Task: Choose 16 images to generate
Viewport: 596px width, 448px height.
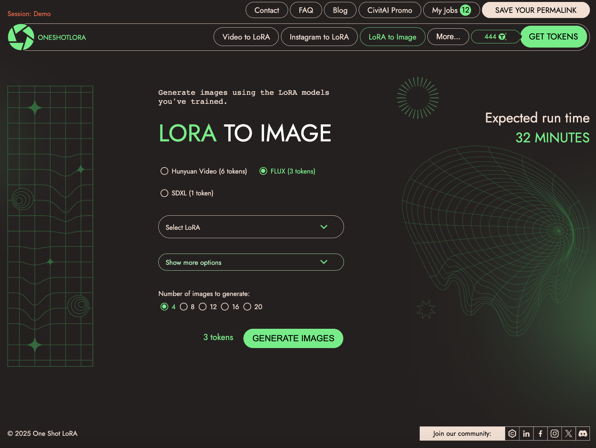Action: (225, 307)
